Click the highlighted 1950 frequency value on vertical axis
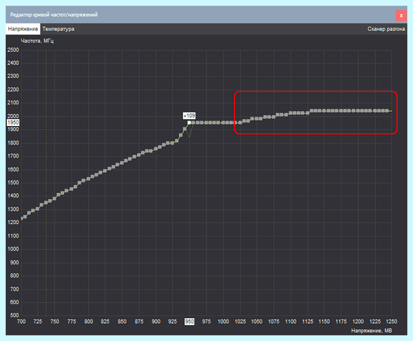Image resolution: width=413 pixels, height=341 pixels. point(13,123)
